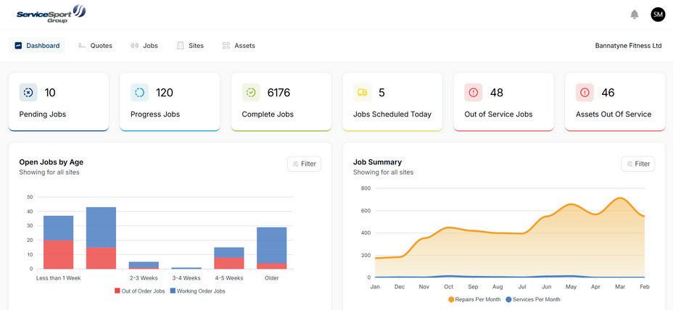Click the Assets Out Of Service alert icon
673x310 pixels.
[585, 93]
